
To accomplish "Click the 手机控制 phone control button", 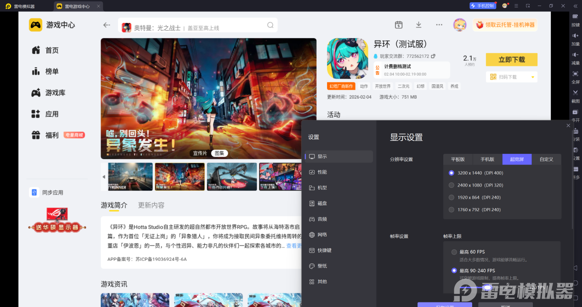I will (482, 5).
